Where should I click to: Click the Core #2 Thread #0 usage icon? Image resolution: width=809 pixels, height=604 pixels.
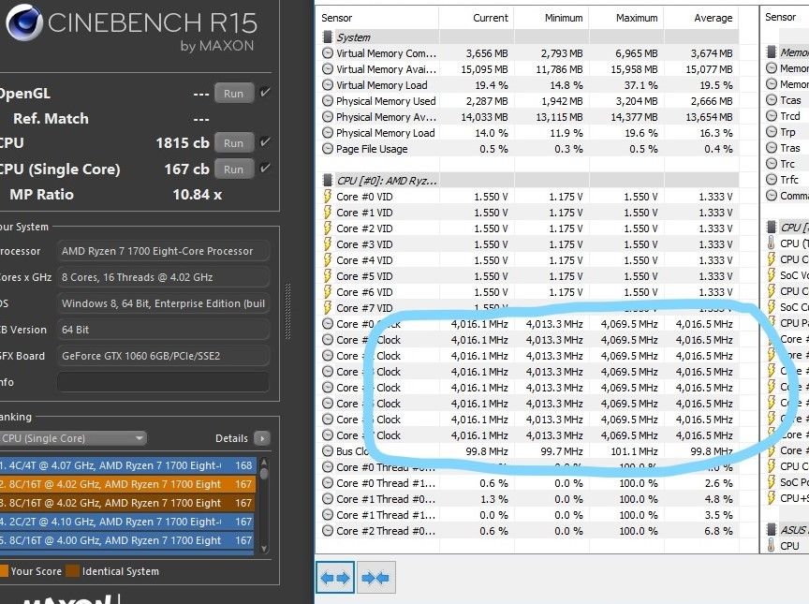[327, 531]
